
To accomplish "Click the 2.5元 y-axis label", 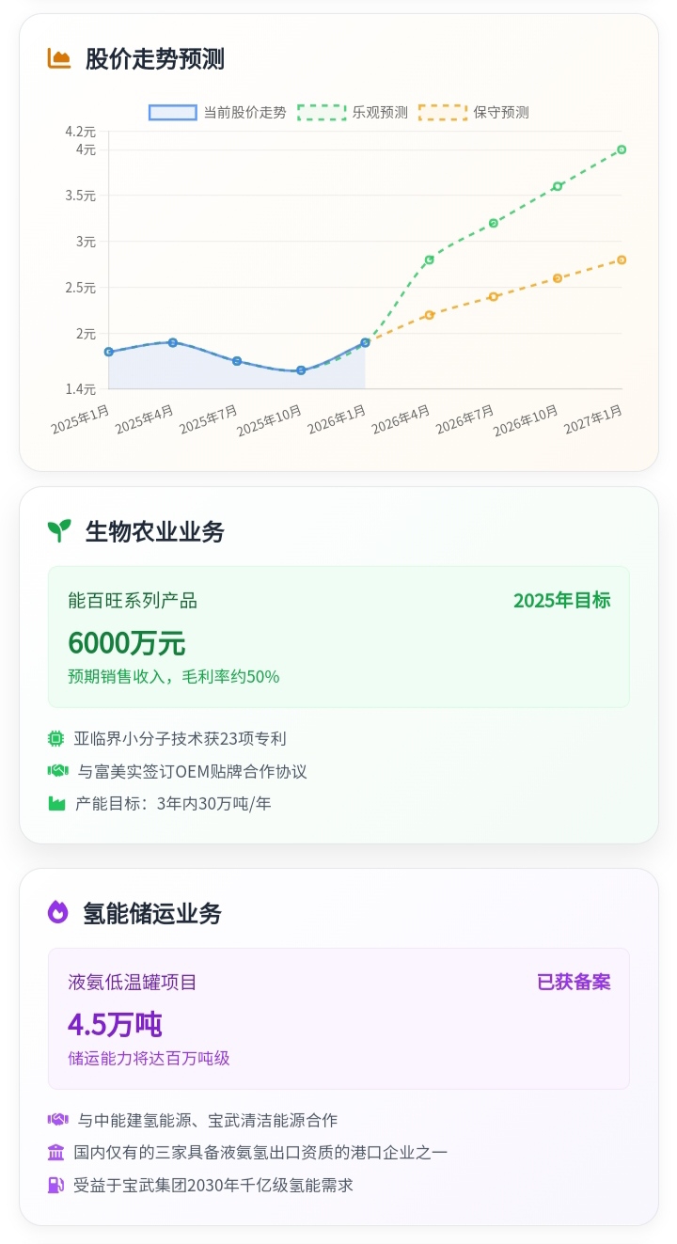I will tap(80, 288).
